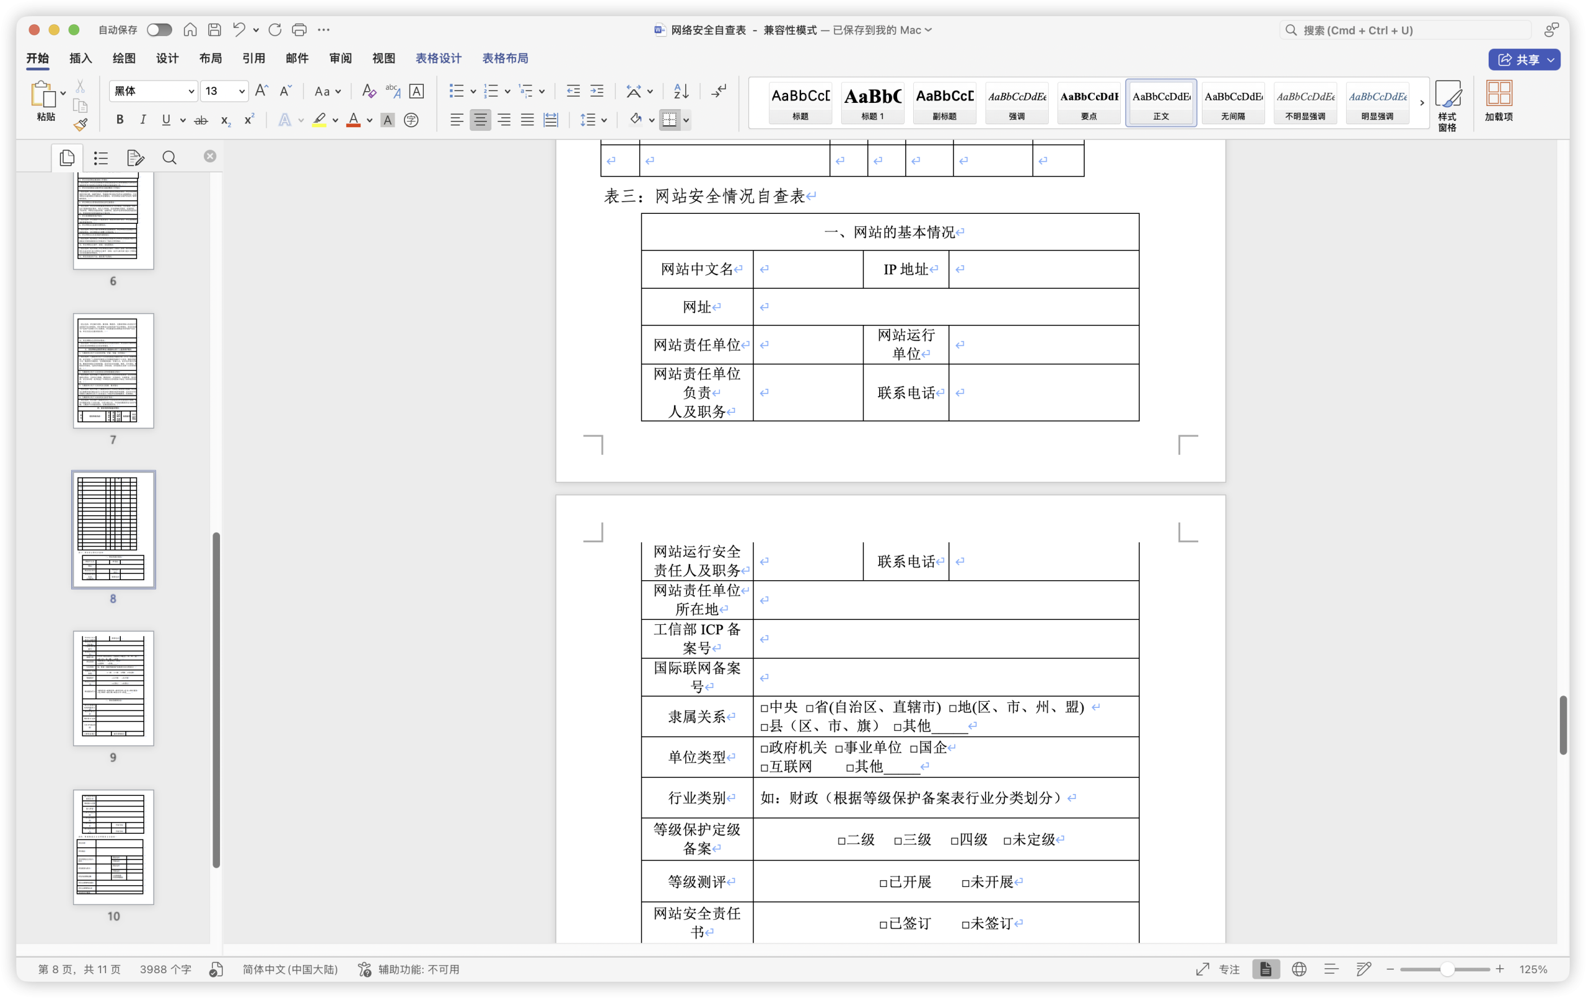Viewport: 1586px width, 998px height.
Task: Click the zoom slider handle
Action: tap(1447, 969)
